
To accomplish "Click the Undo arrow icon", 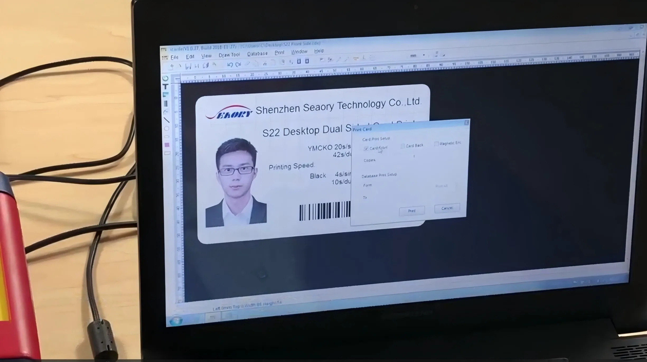I will click(x=230, y=65).
